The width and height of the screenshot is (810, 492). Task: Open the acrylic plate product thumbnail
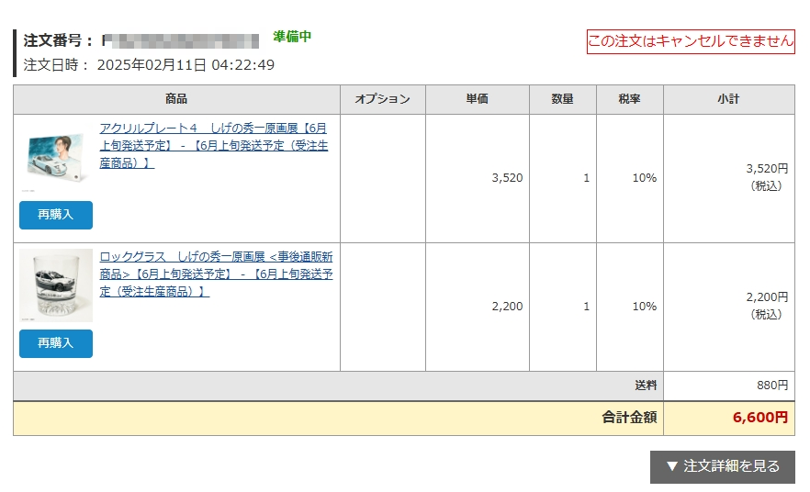56,158
